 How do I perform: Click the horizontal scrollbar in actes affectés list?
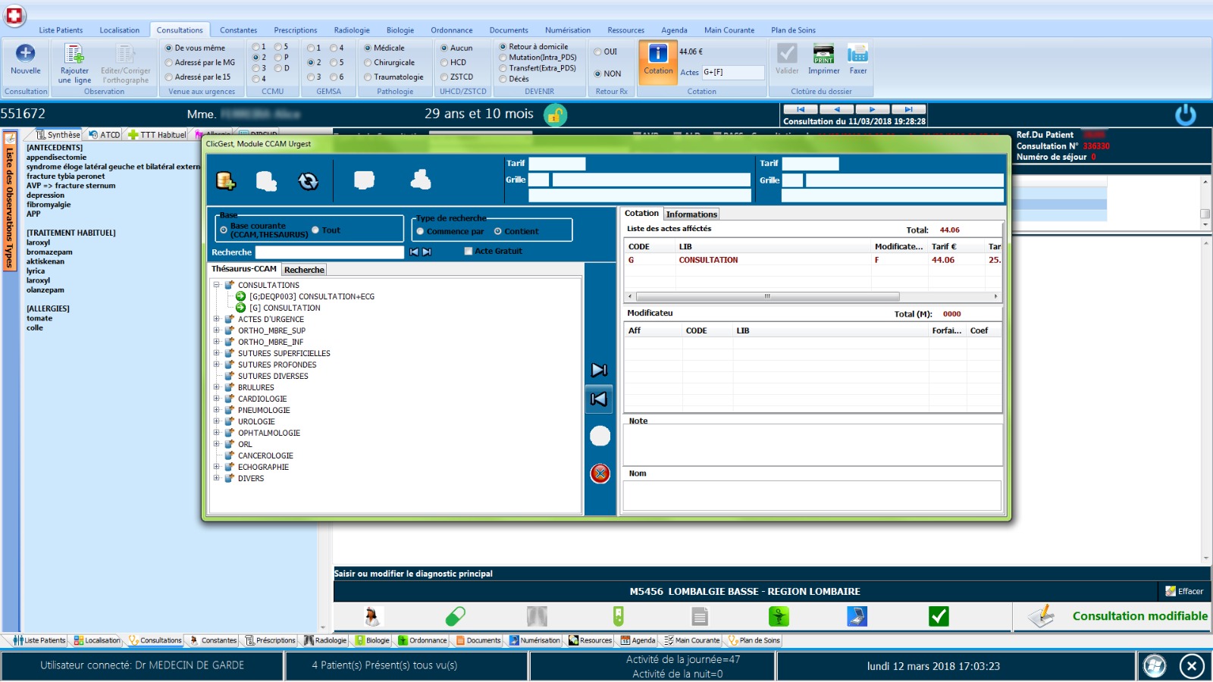(767, 296)
